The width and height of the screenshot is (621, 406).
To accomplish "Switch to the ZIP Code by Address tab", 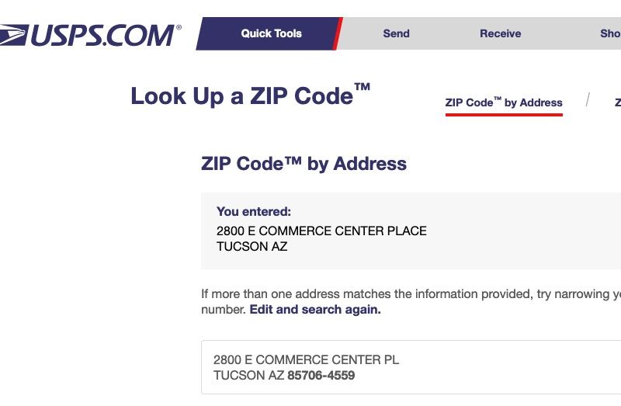I will pos(504,102).
